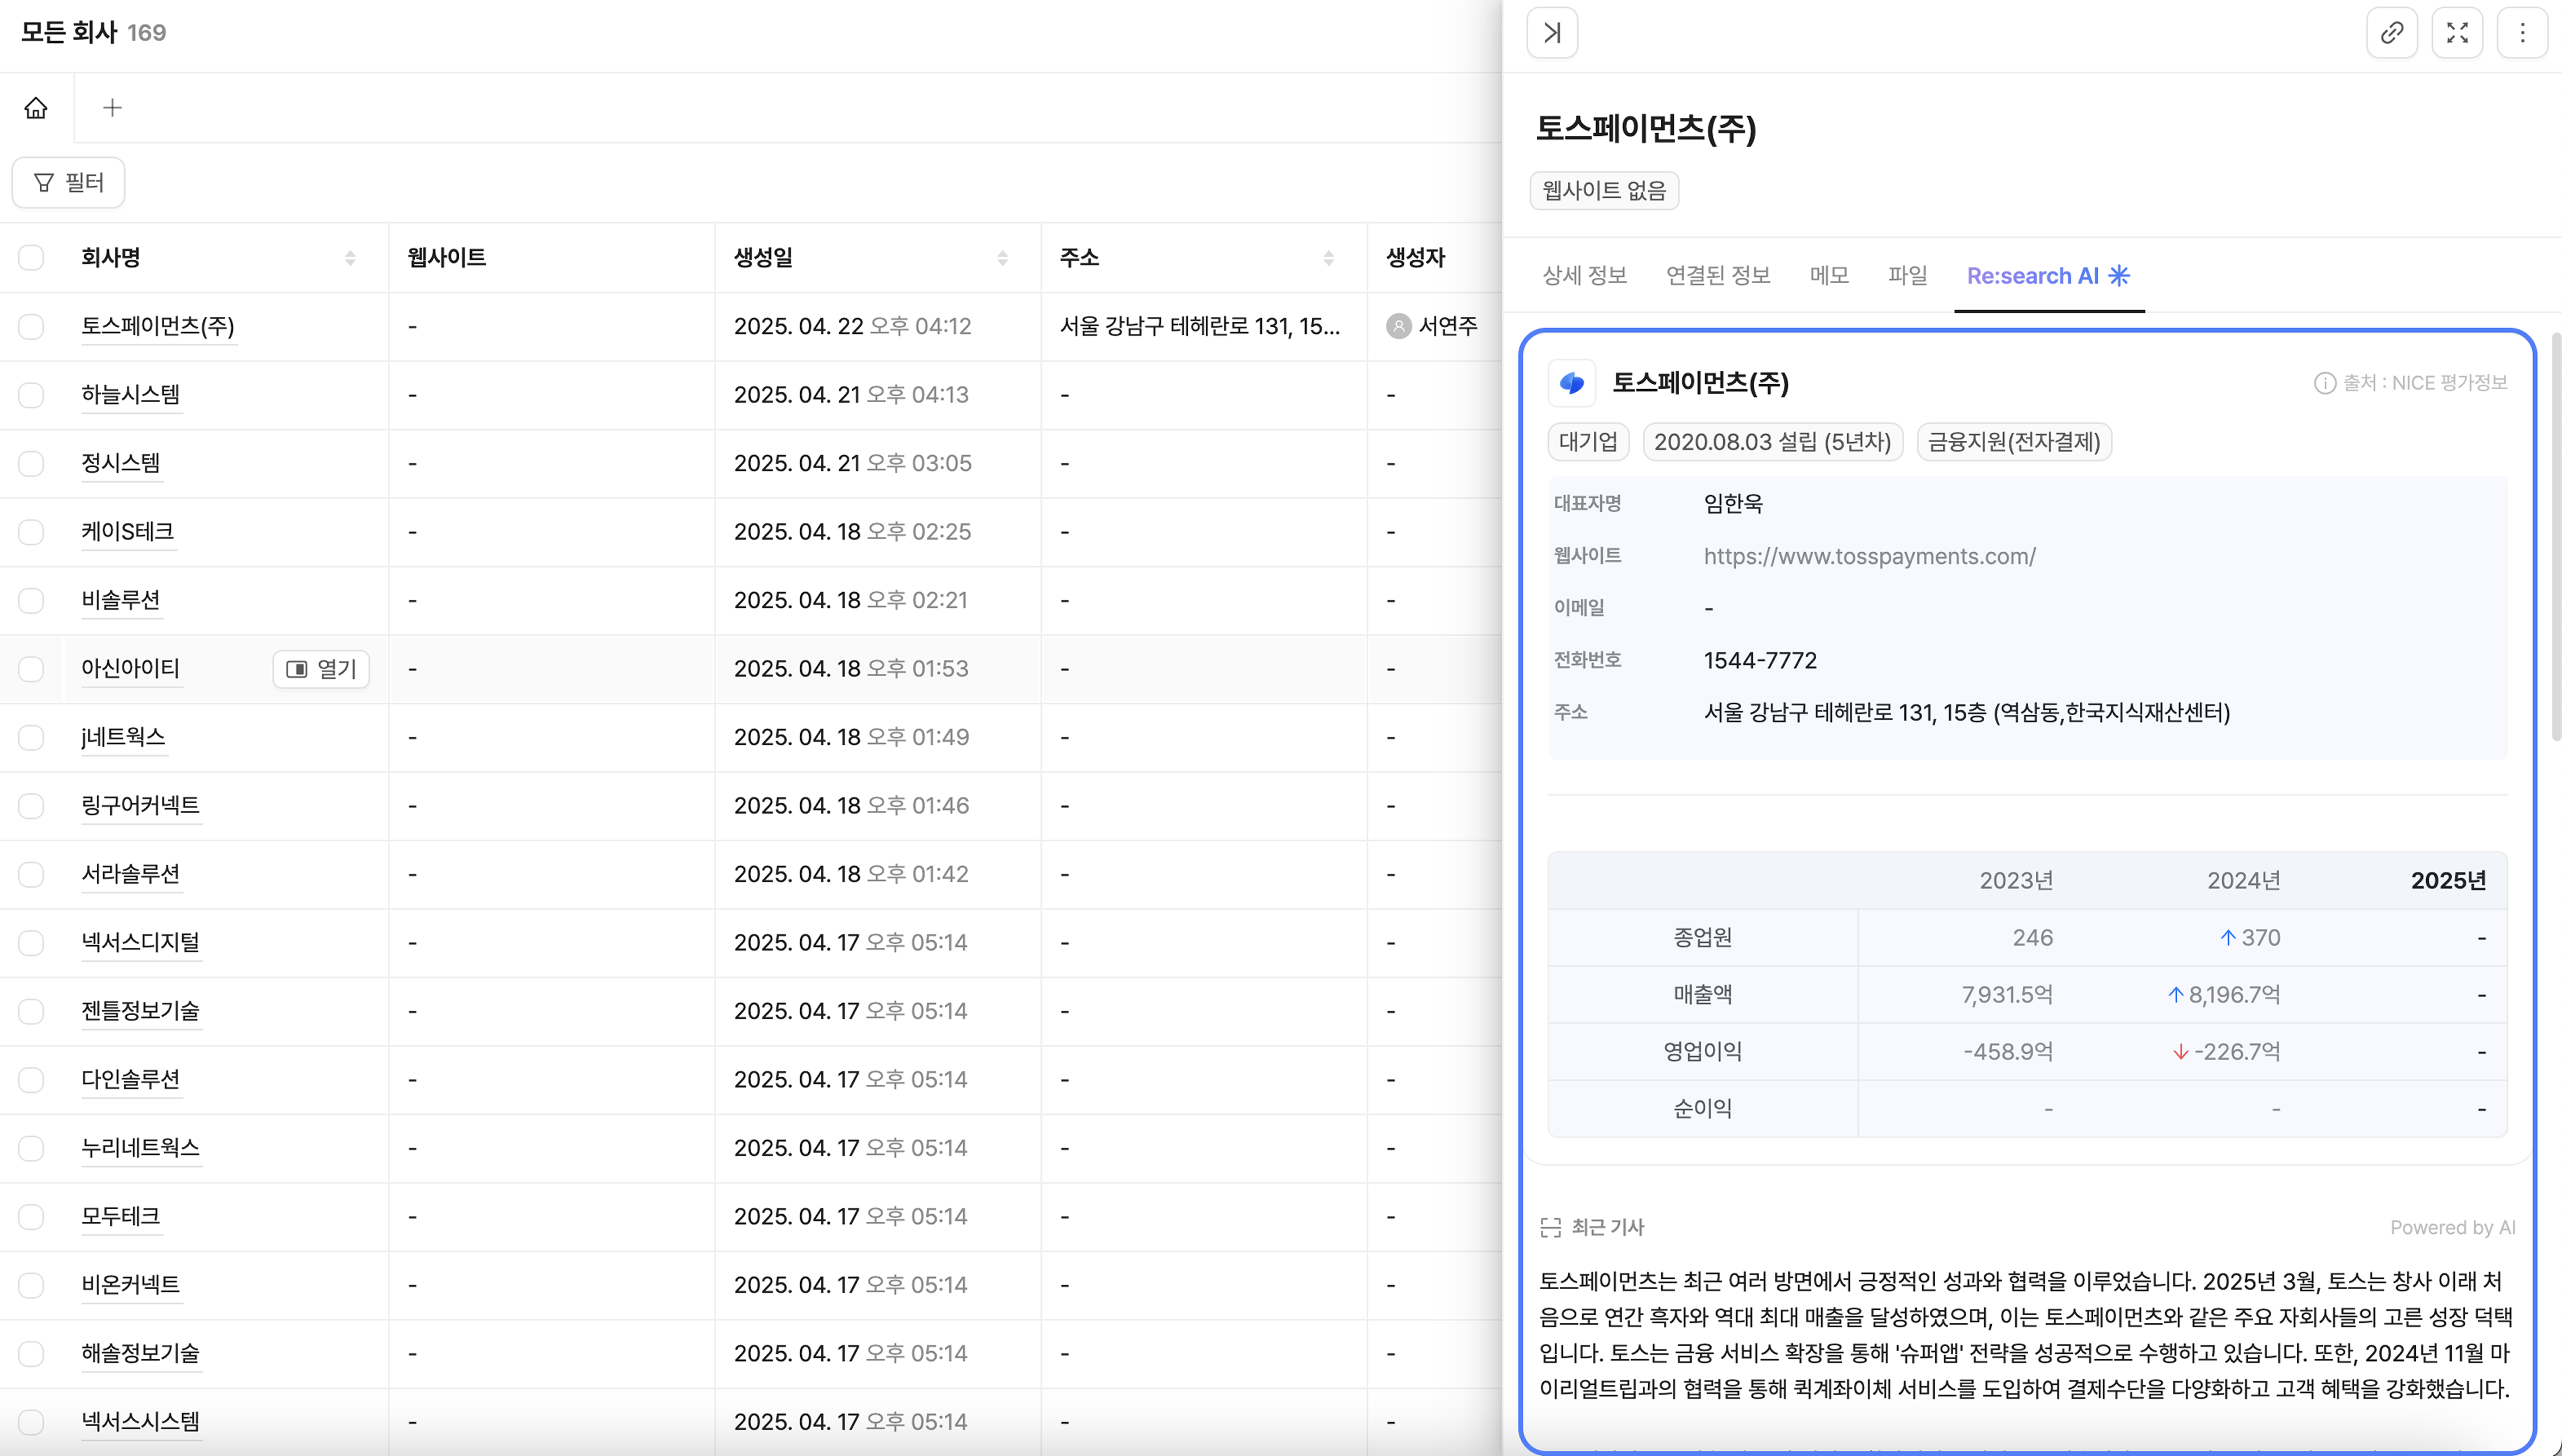Open the 필터 filter button
The width and height of the screenshot is (2562, 1456).
(x=68, y=182)
